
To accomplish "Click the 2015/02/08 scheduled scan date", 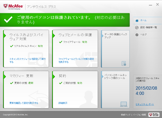I will click(x=146, y=88).
